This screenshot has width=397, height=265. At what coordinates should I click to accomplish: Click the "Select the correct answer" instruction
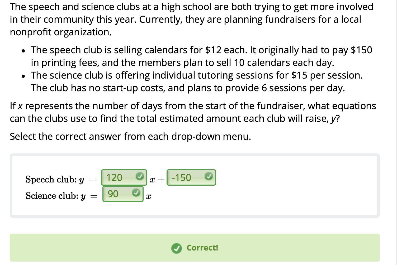tap(130, 137)
